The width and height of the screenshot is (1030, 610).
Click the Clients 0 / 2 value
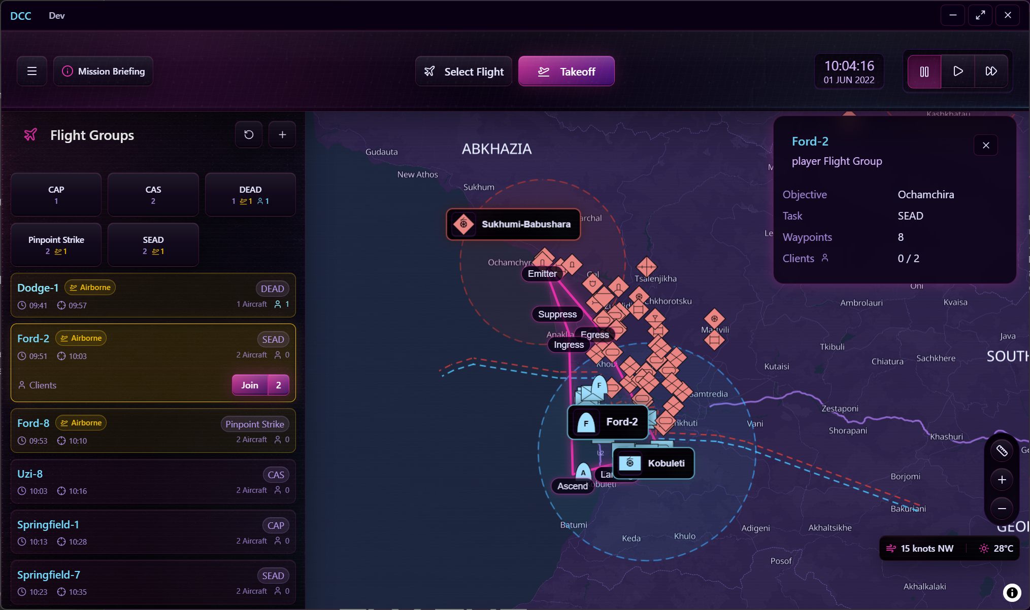(908, 258)
